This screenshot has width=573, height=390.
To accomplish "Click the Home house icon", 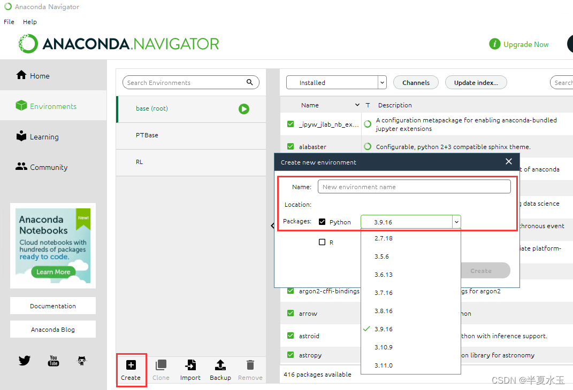I will [21, 75].
